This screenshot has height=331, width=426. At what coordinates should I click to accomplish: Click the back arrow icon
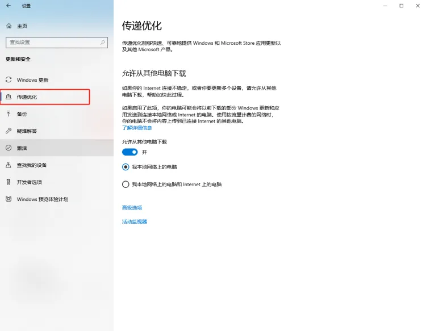point(9,6)
